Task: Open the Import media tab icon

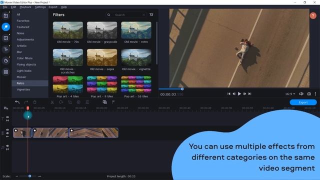Action: [5, 15]
